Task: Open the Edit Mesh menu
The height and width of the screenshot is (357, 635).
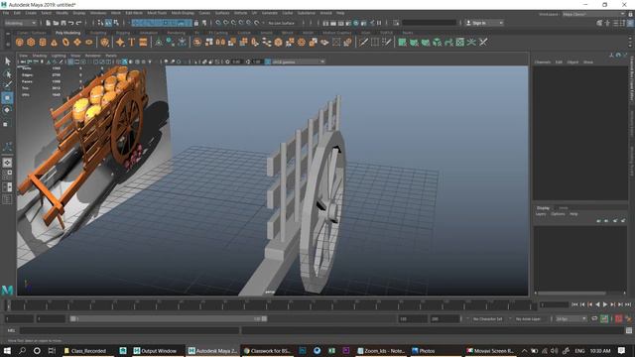Action: 134,13
